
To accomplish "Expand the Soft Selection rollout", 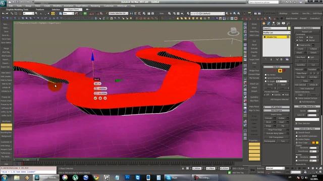I will [277, 107].
